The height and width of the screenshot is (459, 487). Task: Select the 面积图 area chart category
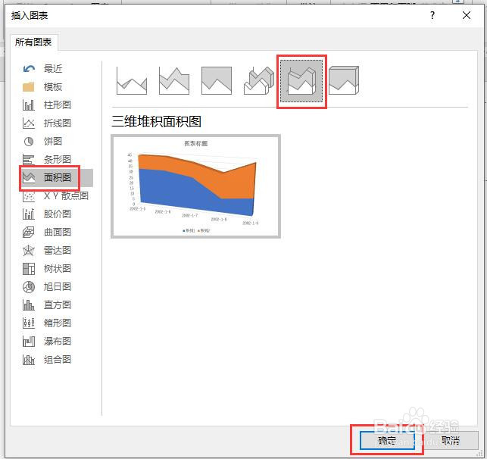56,178
